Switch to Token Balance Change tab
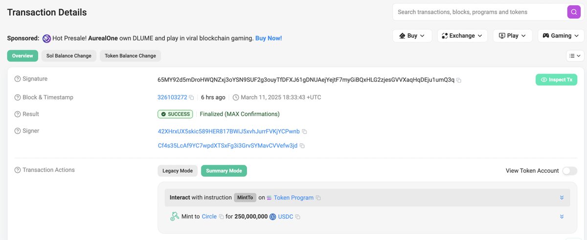 point(130,56)
